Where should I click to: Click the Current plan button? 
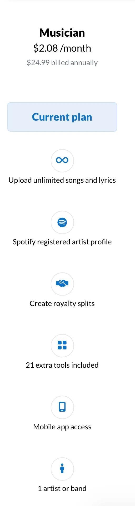tap(62, 117)
